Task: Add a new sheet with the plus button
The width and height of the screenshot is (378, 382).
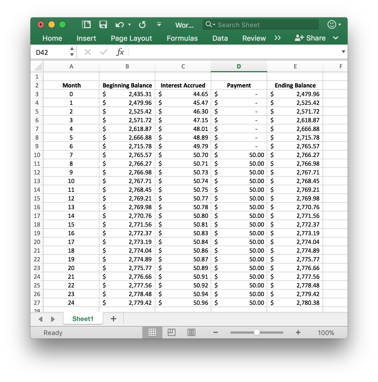Action: click(x=114, y=318)
